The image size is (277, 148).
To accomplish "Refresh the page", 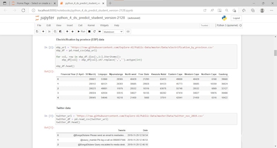I will click(23, 11).
